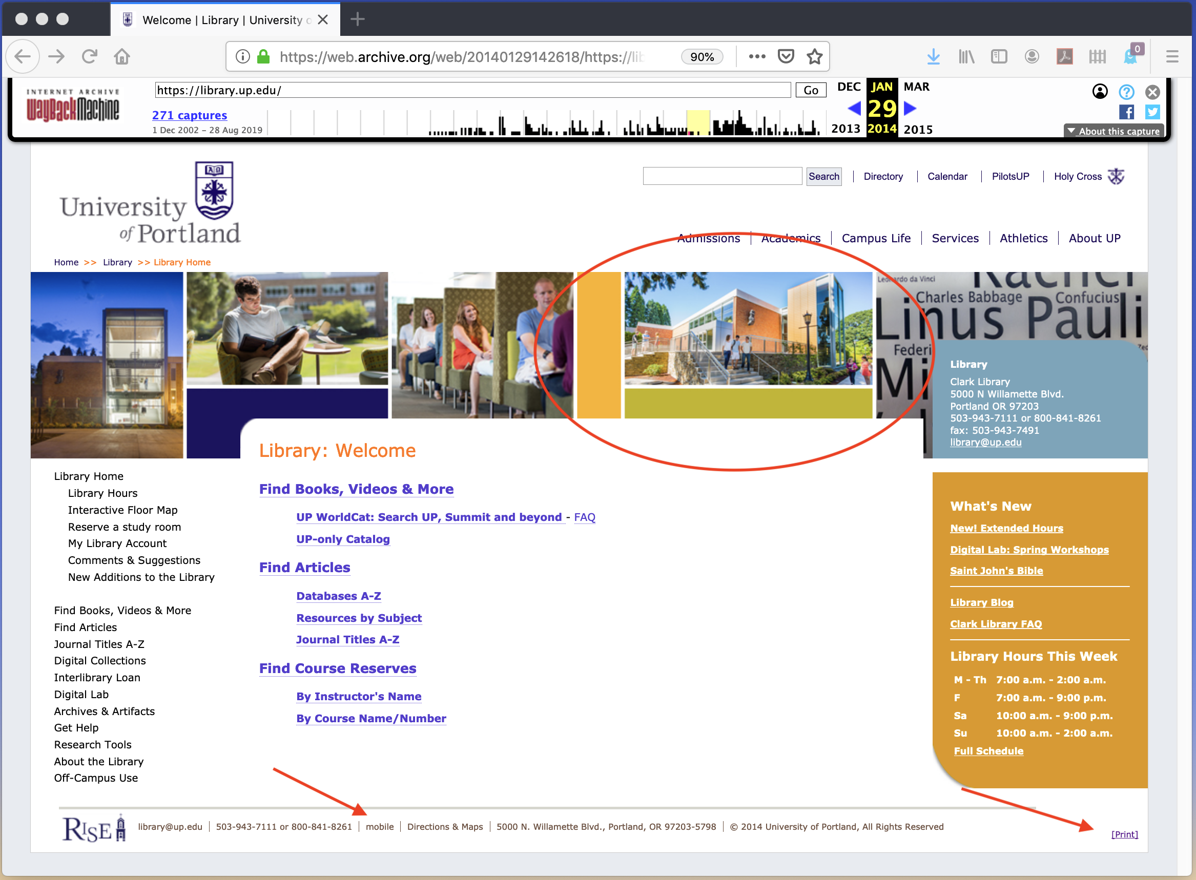The height and width of the screenshot is (880, 1196).
Task: Toggle the sidebar view icon
Action: tap(999, 56)
